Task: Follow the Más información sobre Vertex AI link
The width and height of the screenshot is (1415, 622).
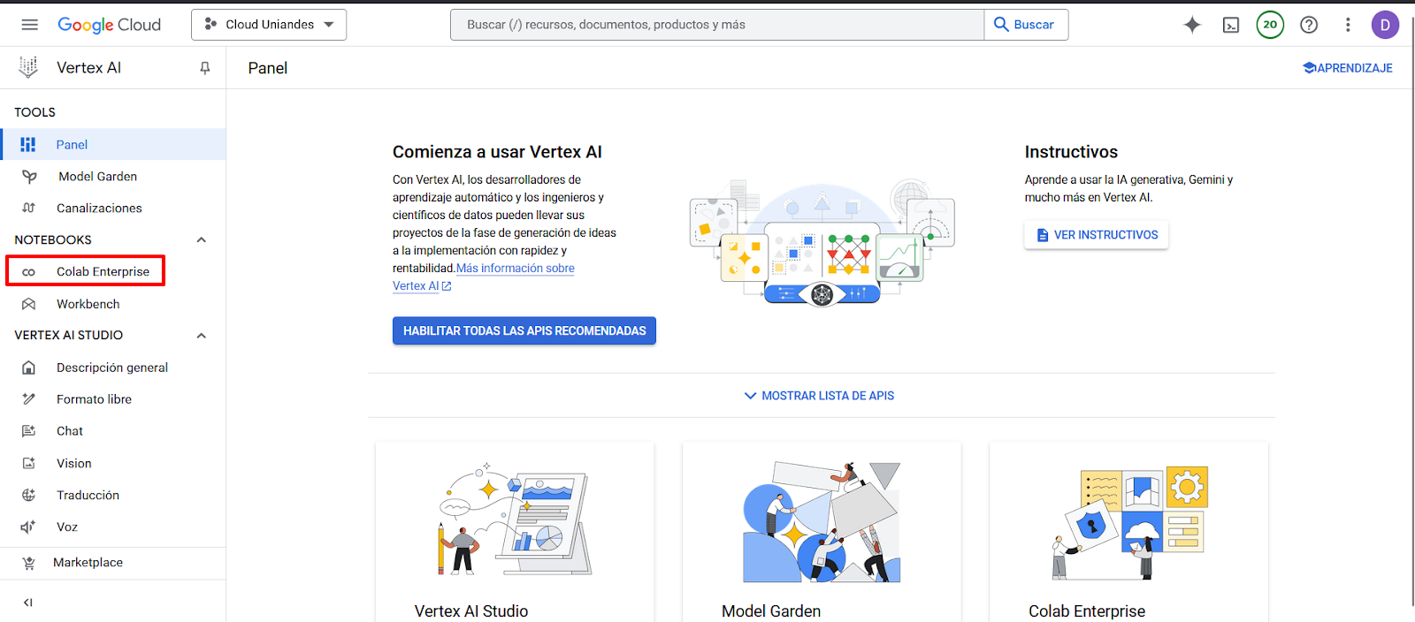Action: click(x=515, y=269)
